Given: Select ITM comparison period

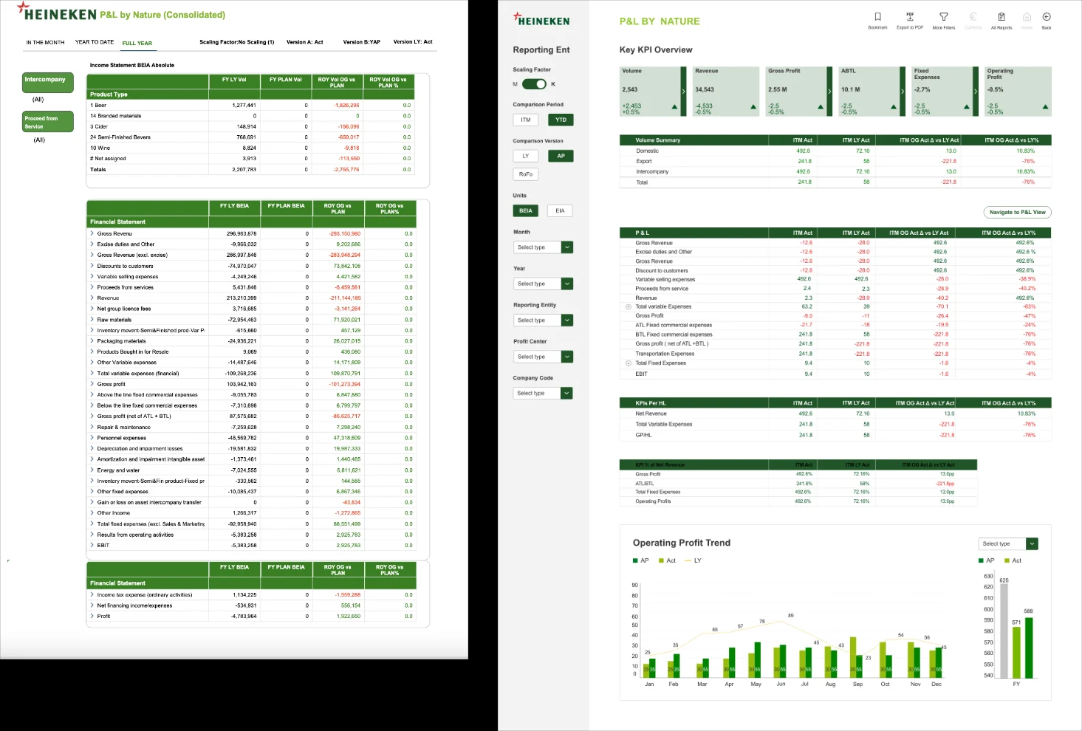Looking at the screenshot, I should (525, 120).
